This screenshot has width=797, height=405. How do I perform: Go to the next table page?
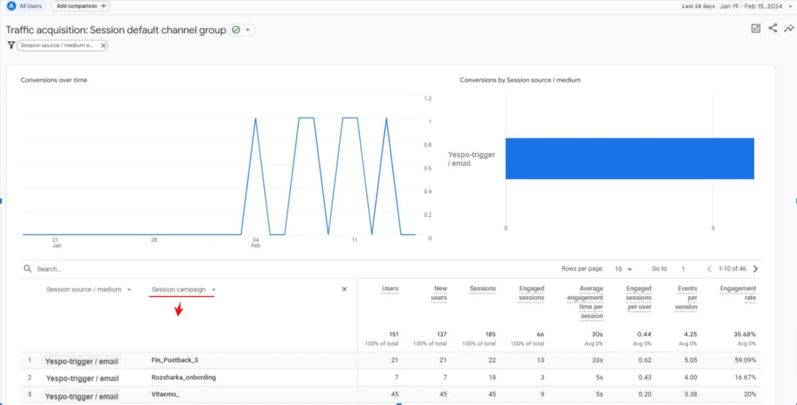pos(755,269)
